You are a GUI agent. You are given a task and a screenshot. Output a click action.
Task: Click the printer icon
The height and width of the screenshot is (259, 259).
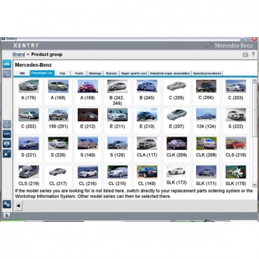[246, 55]
